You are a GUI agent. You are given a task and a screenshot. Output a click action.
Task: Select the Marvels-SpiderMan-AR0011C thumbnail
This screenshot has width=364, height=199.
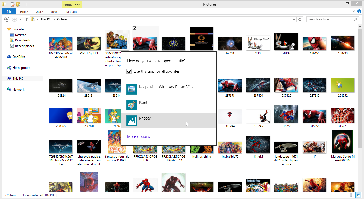pyautogui.click(x=343, y=142)
